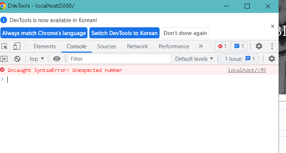Image resolution: width=286 pixels, height=153 pixels.
Task: Open the top JavaScript context dropdown
Action: [x=37, y=59]
